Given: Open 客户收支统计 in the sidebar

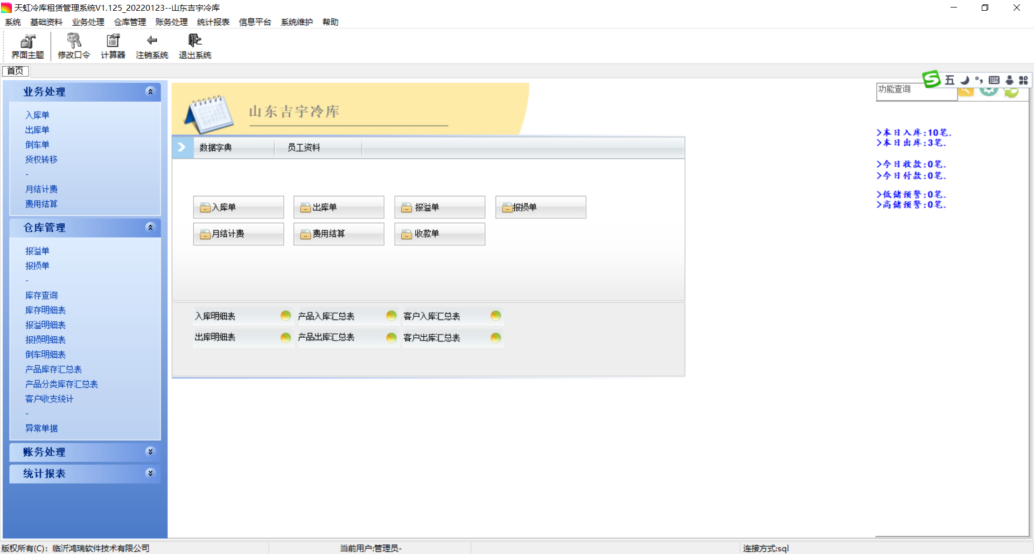Looking at the screenshot, I should [x=50, y=399].
